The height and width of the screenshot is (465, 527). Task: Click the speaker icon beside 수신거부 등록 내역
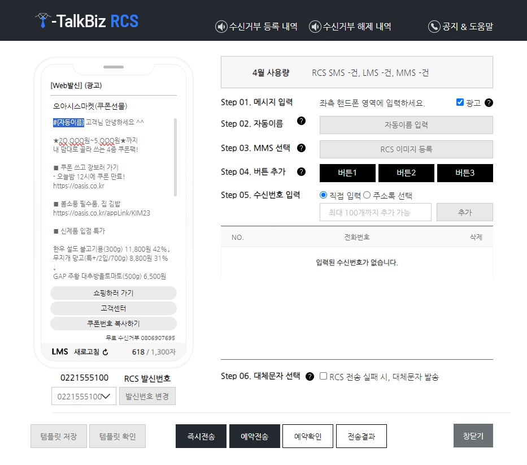tap(220, 26)
